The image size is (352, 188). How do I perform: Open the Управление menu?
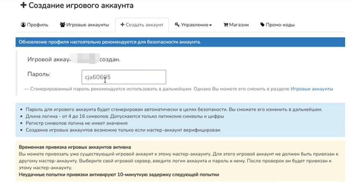193,25
